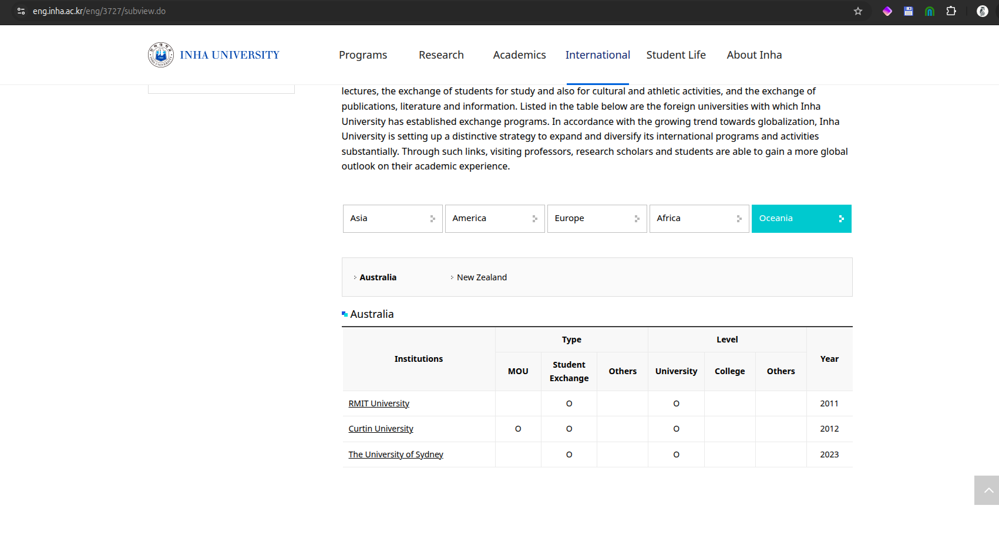The width and height of the screenshot is (999, 553).
Task: Open the About Inha menu
Action: click(754, 55)
